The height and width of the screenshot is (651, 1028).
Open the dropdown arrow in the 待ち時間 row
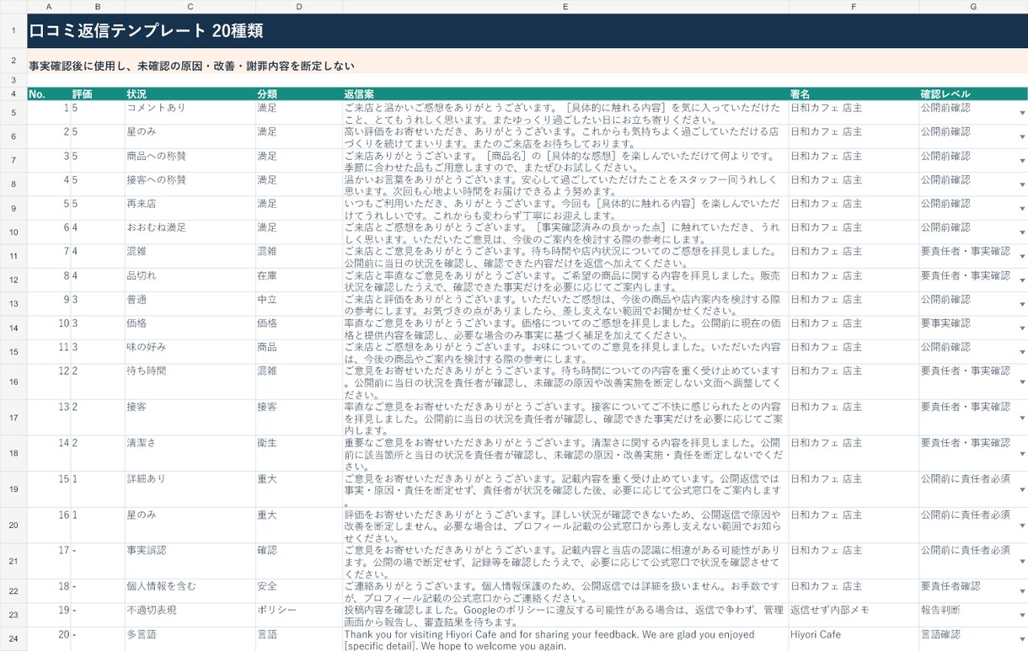point(1022,382)
